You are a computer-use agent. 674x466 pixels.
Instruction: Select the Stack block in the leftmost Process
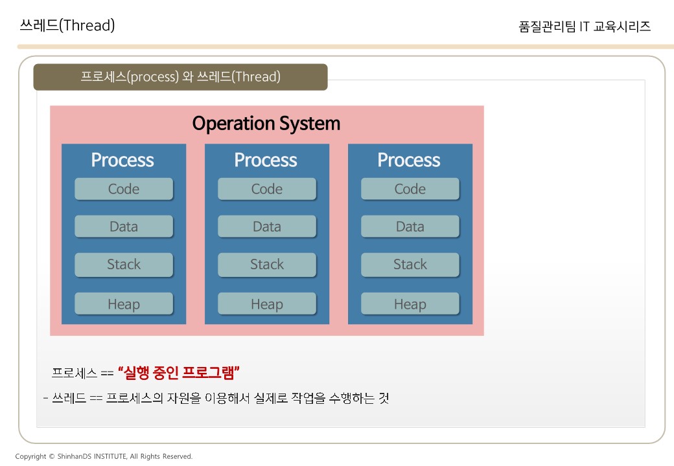click(124, 264)
